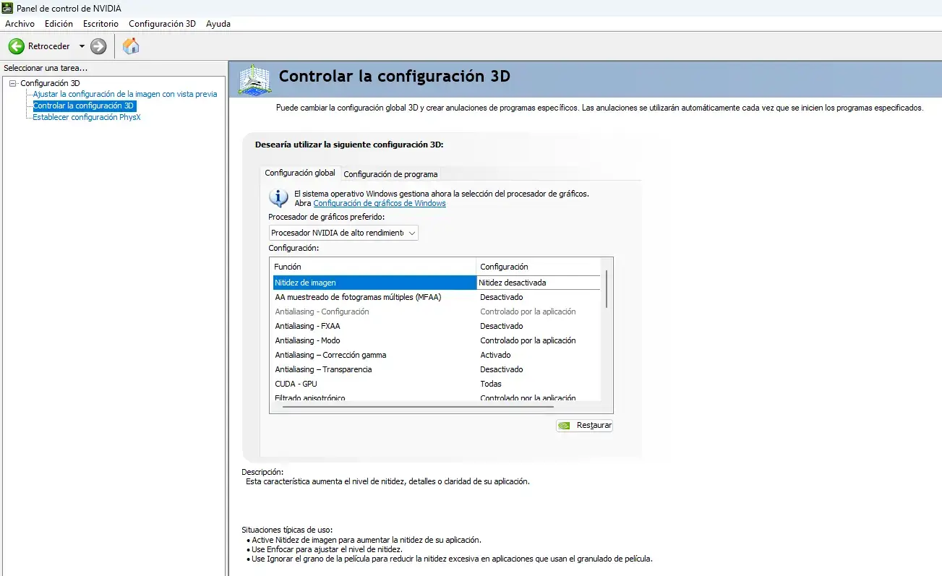Click the NVIDIA logo icon in the title bar

[8, 8]
